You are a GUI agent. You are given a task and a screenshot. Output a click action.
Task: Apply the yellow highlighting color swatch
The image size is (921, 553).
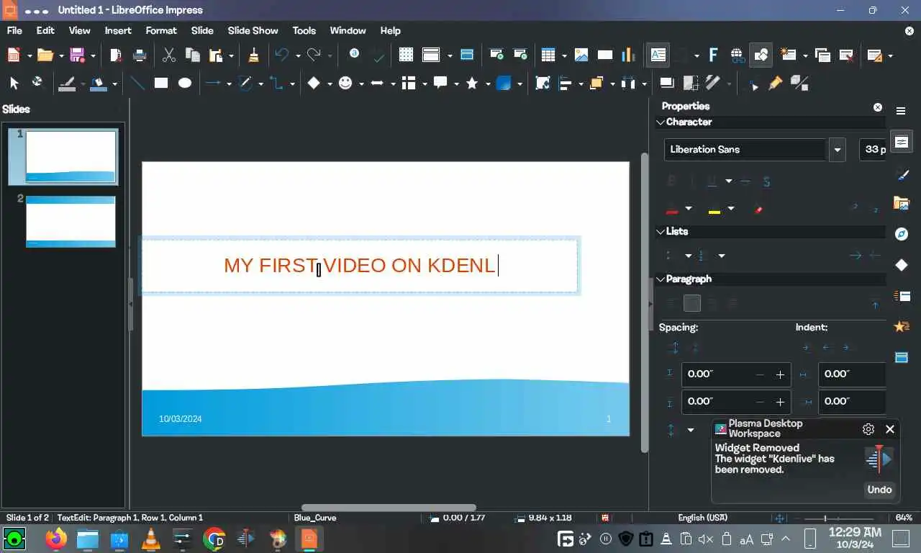point(714,209)
